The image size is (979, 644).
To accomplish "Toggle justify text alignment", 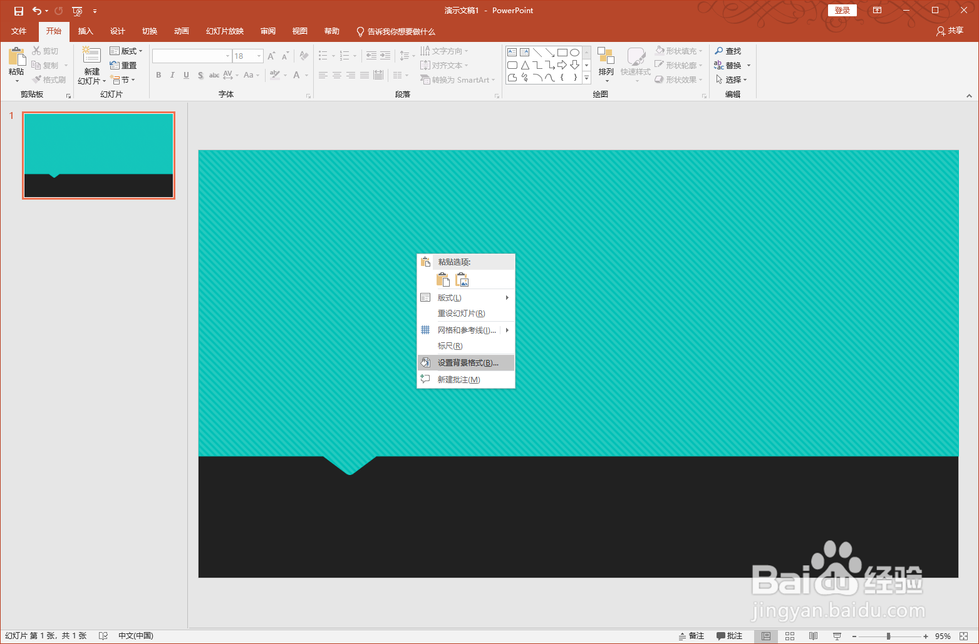I will pos(365,75).
